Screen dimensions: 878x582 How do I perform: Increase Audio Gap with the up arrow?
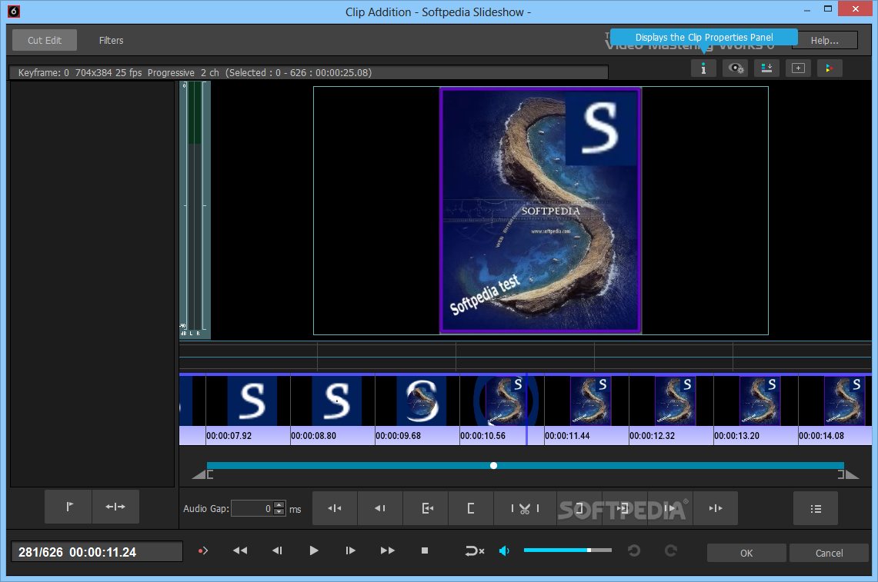pyautogui.click(x=279, y=504)
